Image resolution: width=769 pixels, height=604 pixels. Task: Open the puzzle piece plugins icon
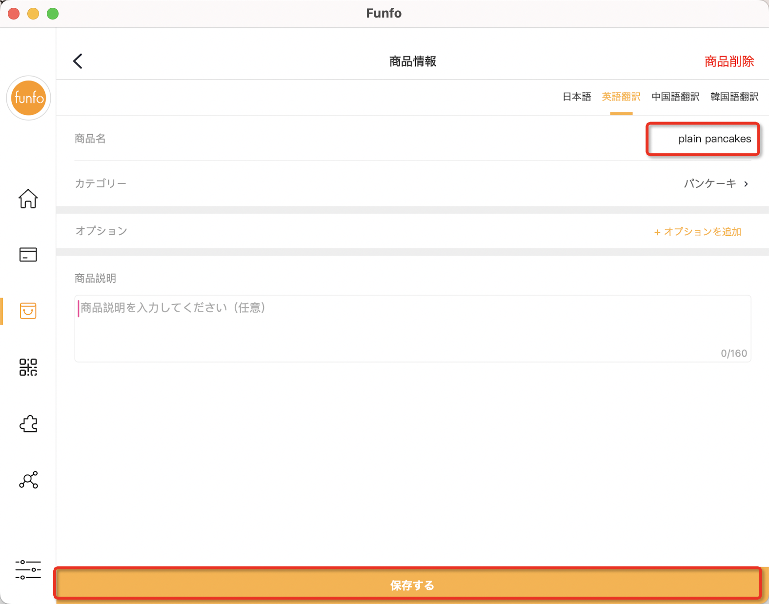[x=28, y=424]
